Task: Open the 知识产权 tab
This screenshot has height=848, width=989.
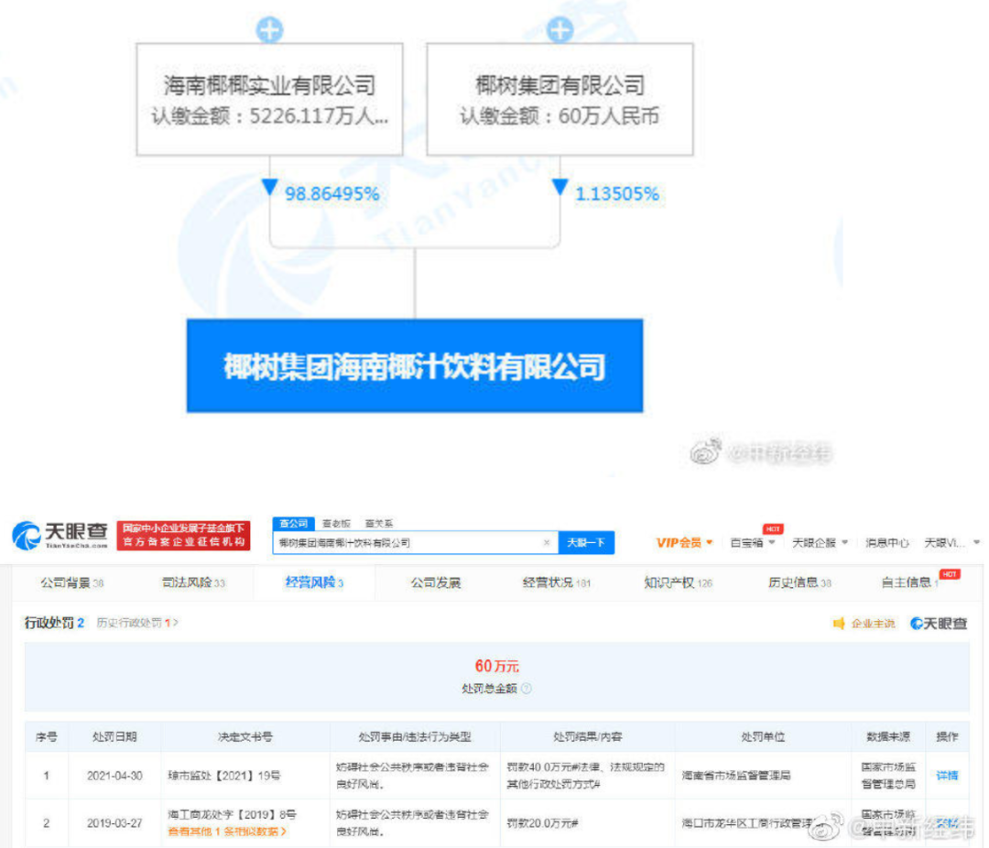Action: [x=678, y=582]
